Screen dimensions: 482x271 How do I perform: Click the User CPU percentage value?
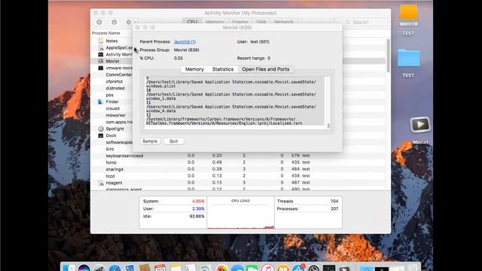[x=198, y=209]
